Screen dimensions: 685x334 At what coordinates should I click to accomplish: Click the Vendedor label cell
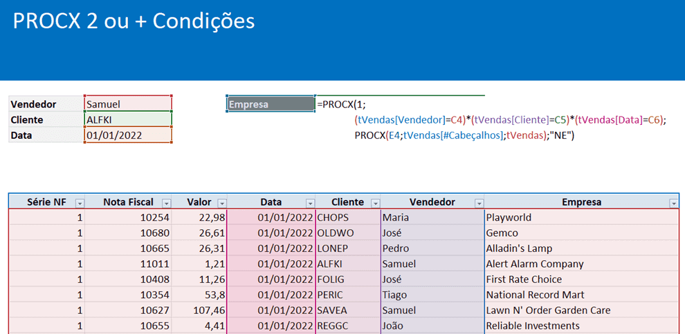pos(46,104)
